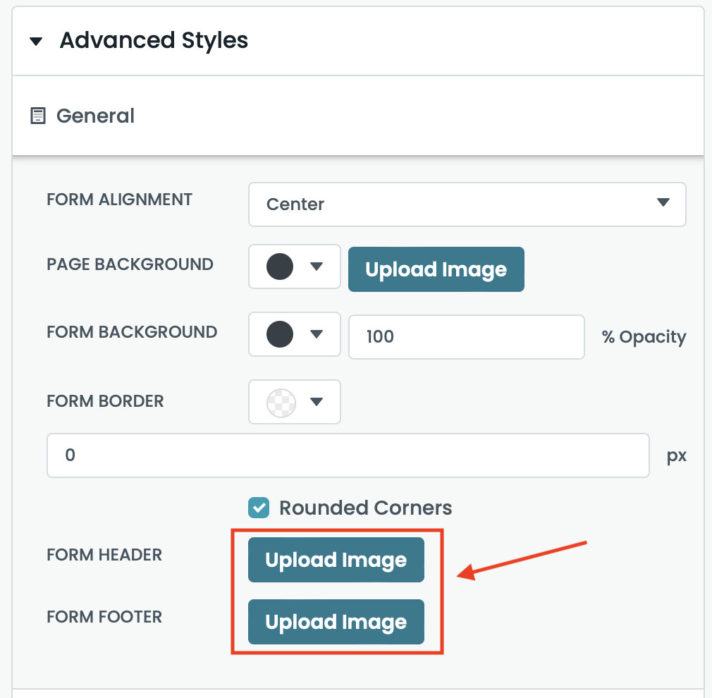Open the General styles section label
This screenshot has width=712, height=698.
pos(95,116)
